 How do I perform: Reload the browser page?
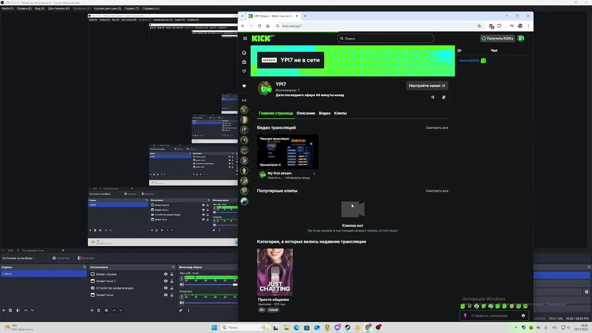pos(259,26)
